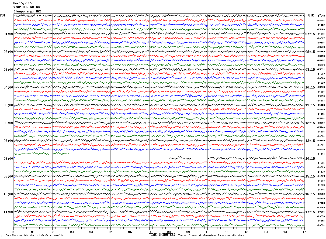Select minute tick 07 on the time axis

(149, 232)
